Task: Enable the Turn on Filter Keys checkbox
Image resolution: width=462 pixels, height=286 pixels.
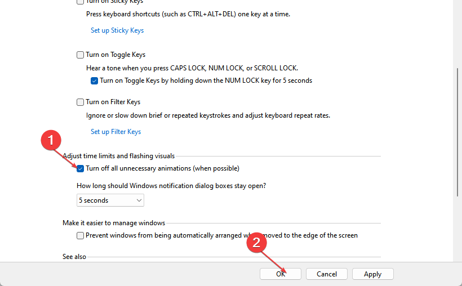Action: click(80, 102)
